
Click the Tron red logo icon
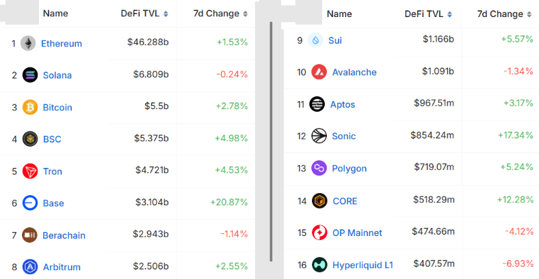(x=30, y=171)
